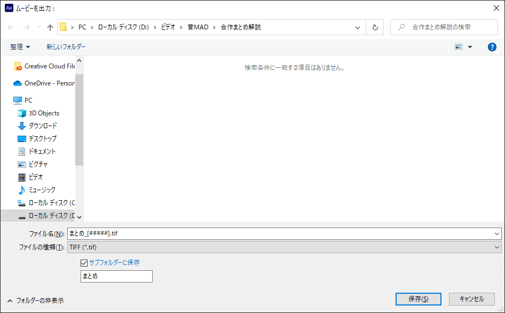Open ドキュメント in the sidebar

click(36, 152)
